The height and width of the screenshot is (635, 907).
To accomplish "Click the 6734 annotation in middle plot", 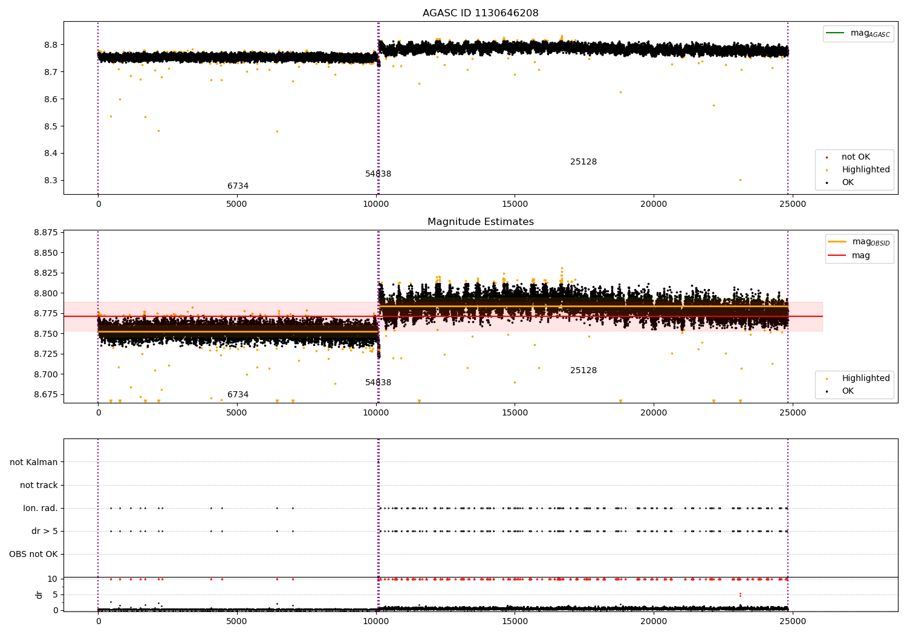I will pos(238,395).
